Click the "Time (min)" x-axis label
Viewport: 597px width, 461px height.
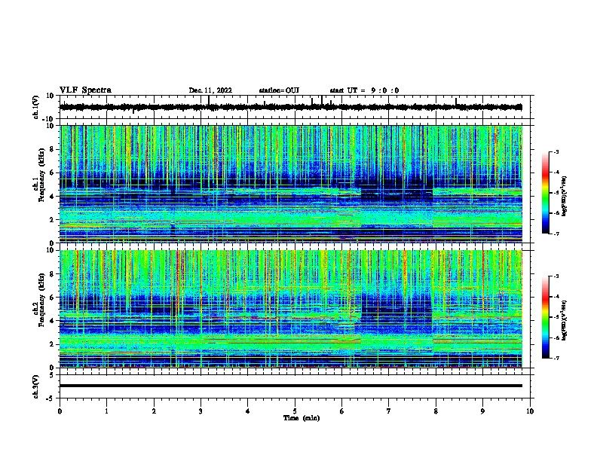[x=302, y=418]
